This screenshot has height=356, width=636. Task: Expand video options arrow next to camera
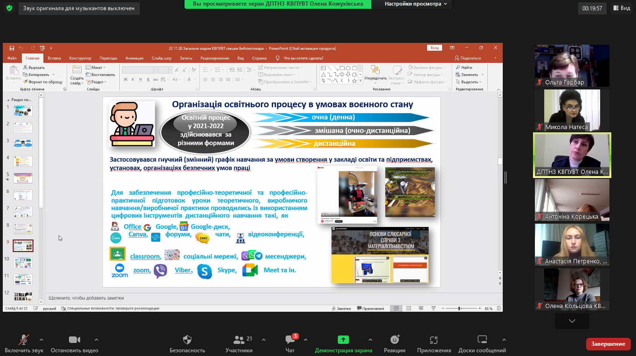pyautogui.click(x=96, y=340)
